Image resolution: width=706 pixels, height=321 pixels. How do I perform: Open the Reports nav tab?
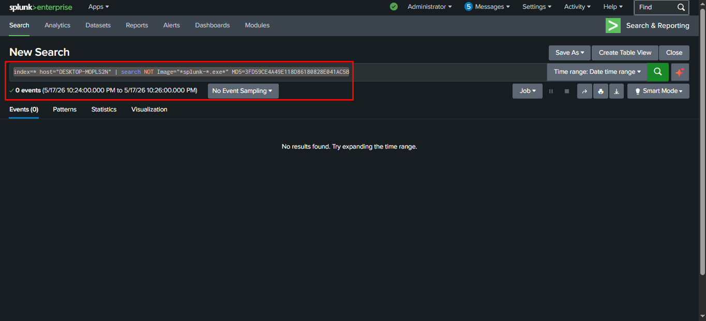pyautogui.click(x=137, y=25)
